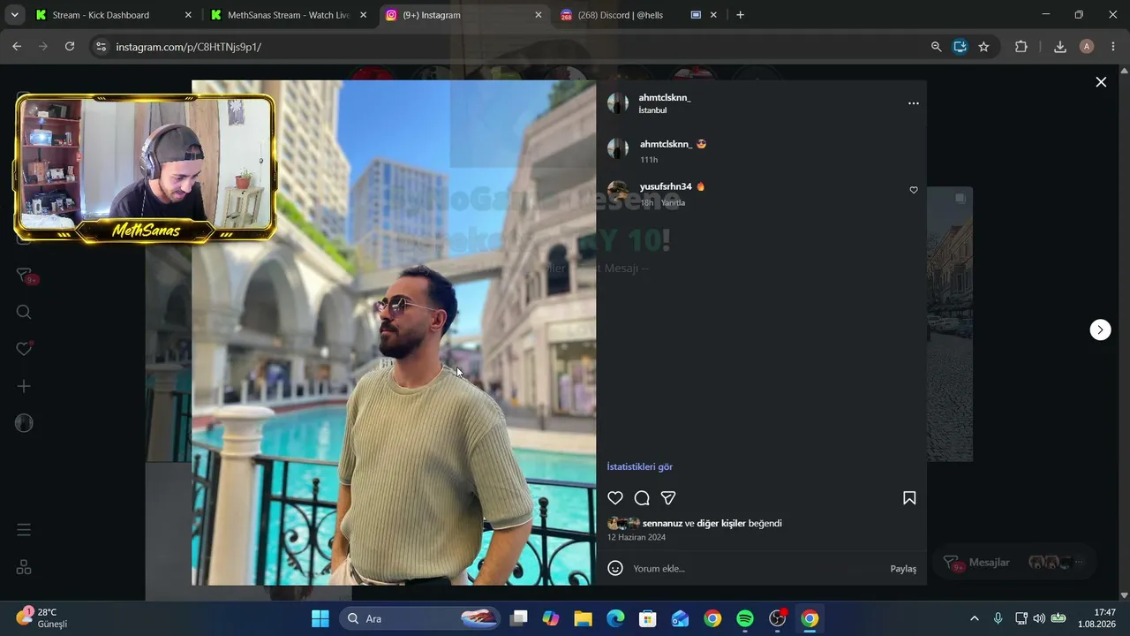The image size is (1130, 636).
Task: Reload the Instagram page
Action: [70, 47]
